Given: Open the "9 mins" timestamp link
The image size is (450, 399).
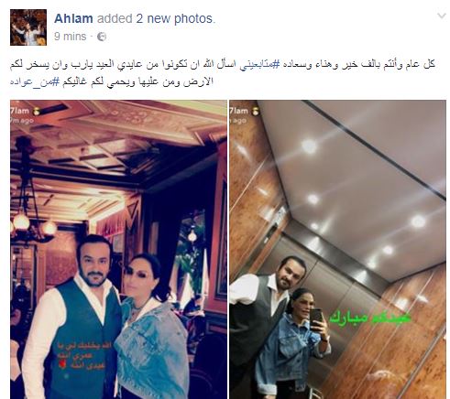Looking at the screenshot, I should [x=70, y=37].
